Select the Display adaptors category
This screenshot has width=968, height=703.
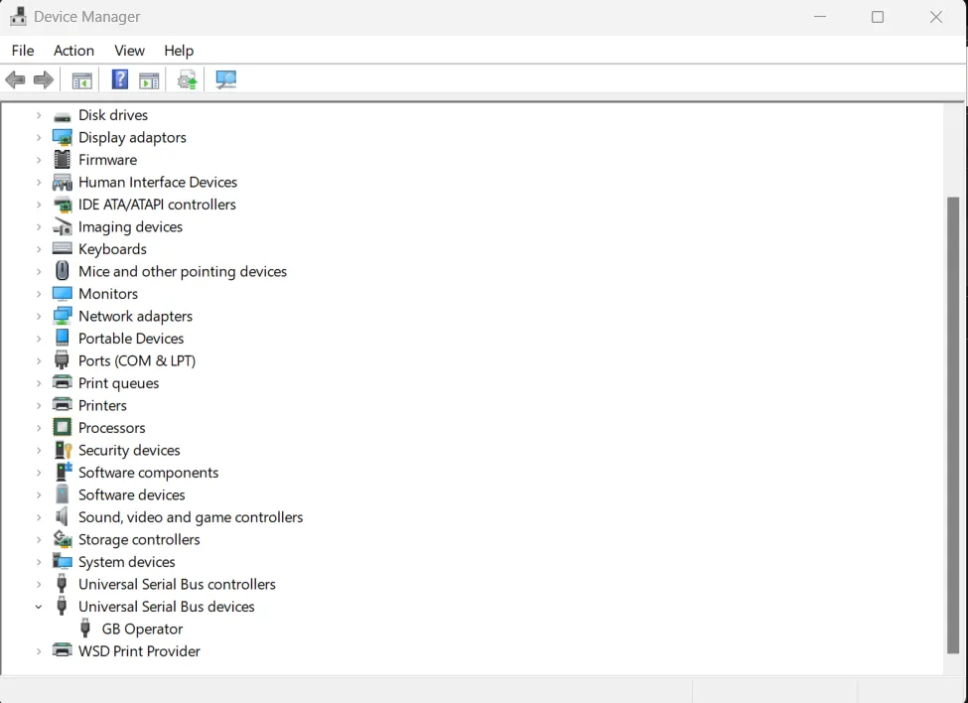coord(131,137)
